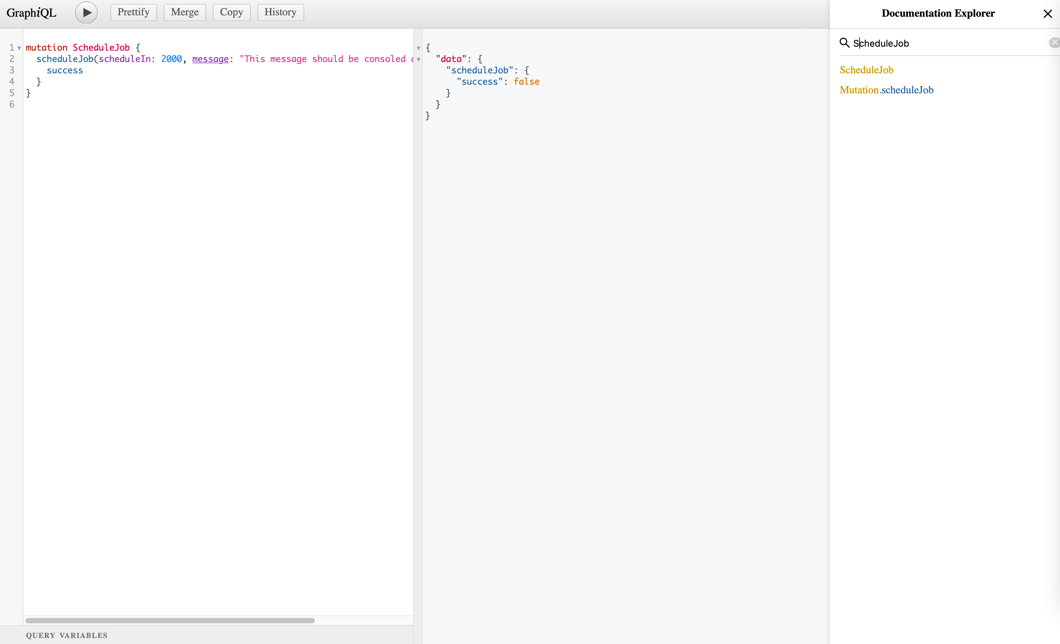This screenshot has width=1060, height=644.
Task: Open the History panel
Action: coord(281,12)
